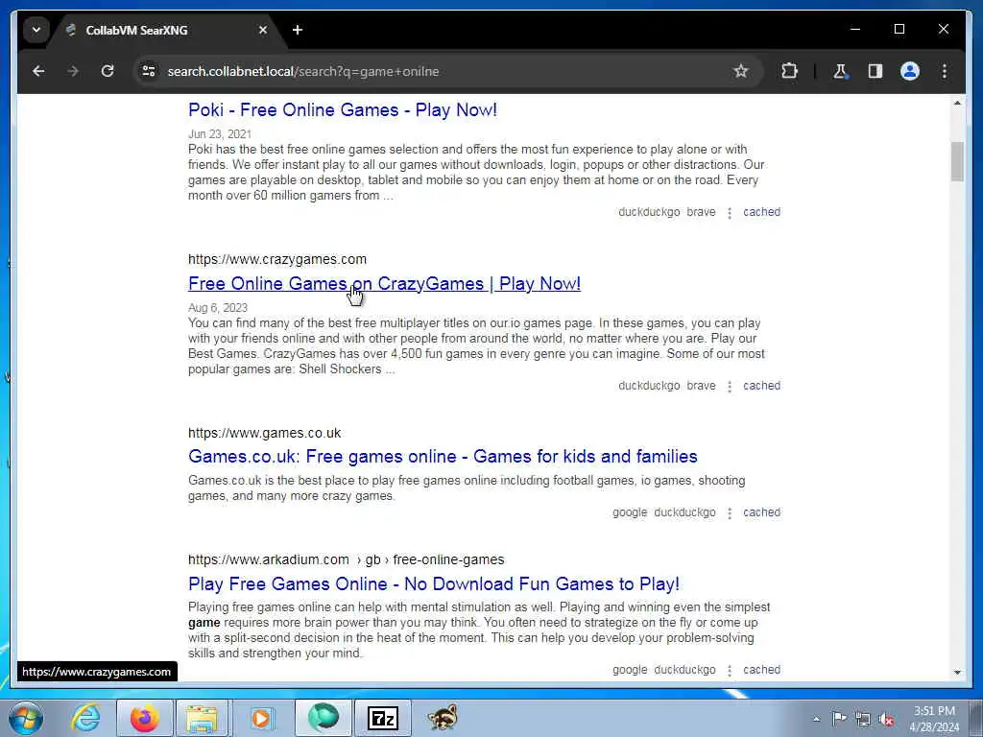This screenshot has height=737, width=983.
Task: Click the https://www.arkadium.com URL text
Action: pyautogui.click(x=269, y=559)
